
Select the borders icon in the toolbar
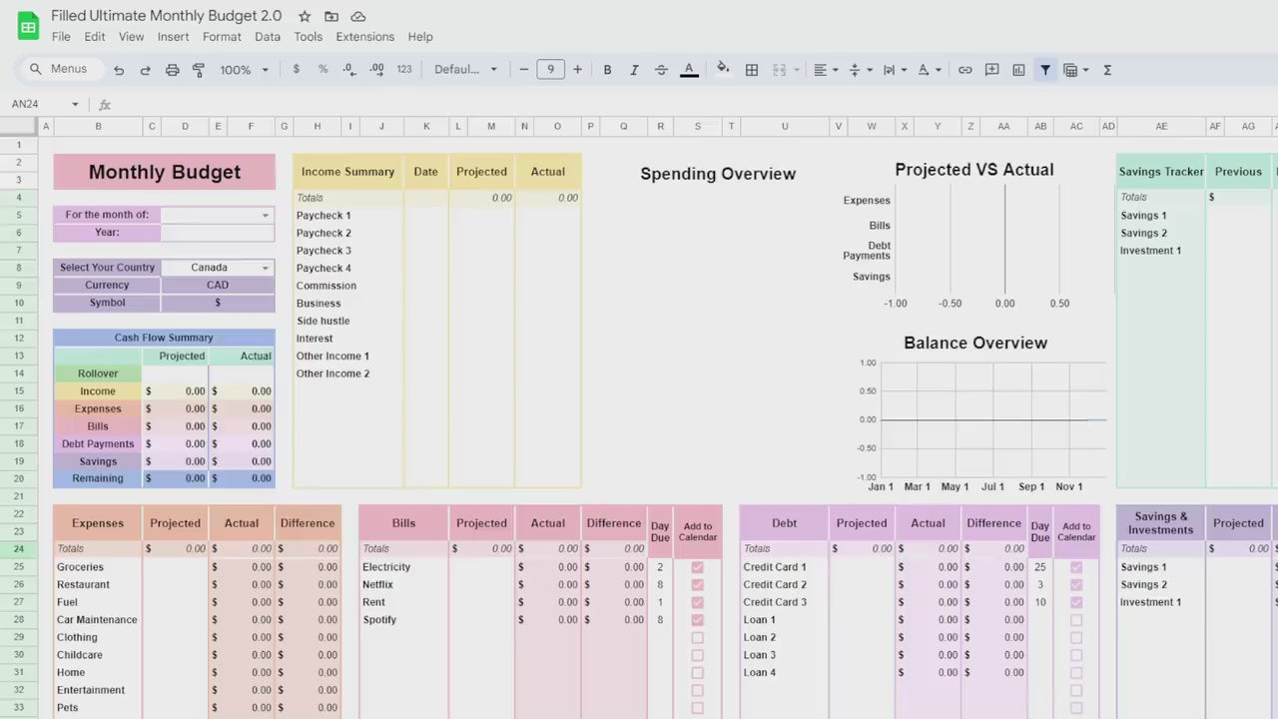point(752,69)
